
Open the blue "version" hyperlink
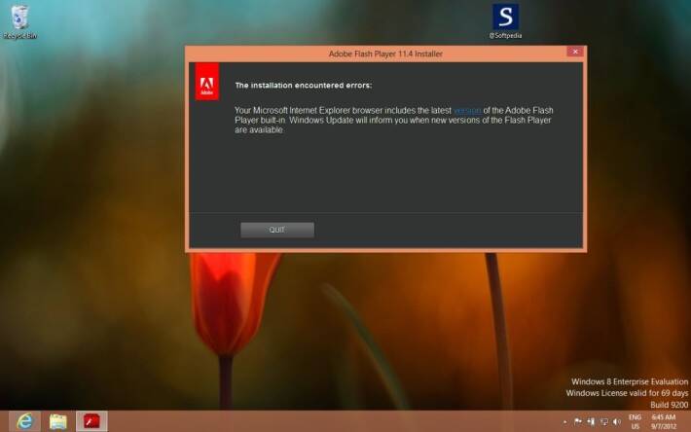[x=467, y=111]
